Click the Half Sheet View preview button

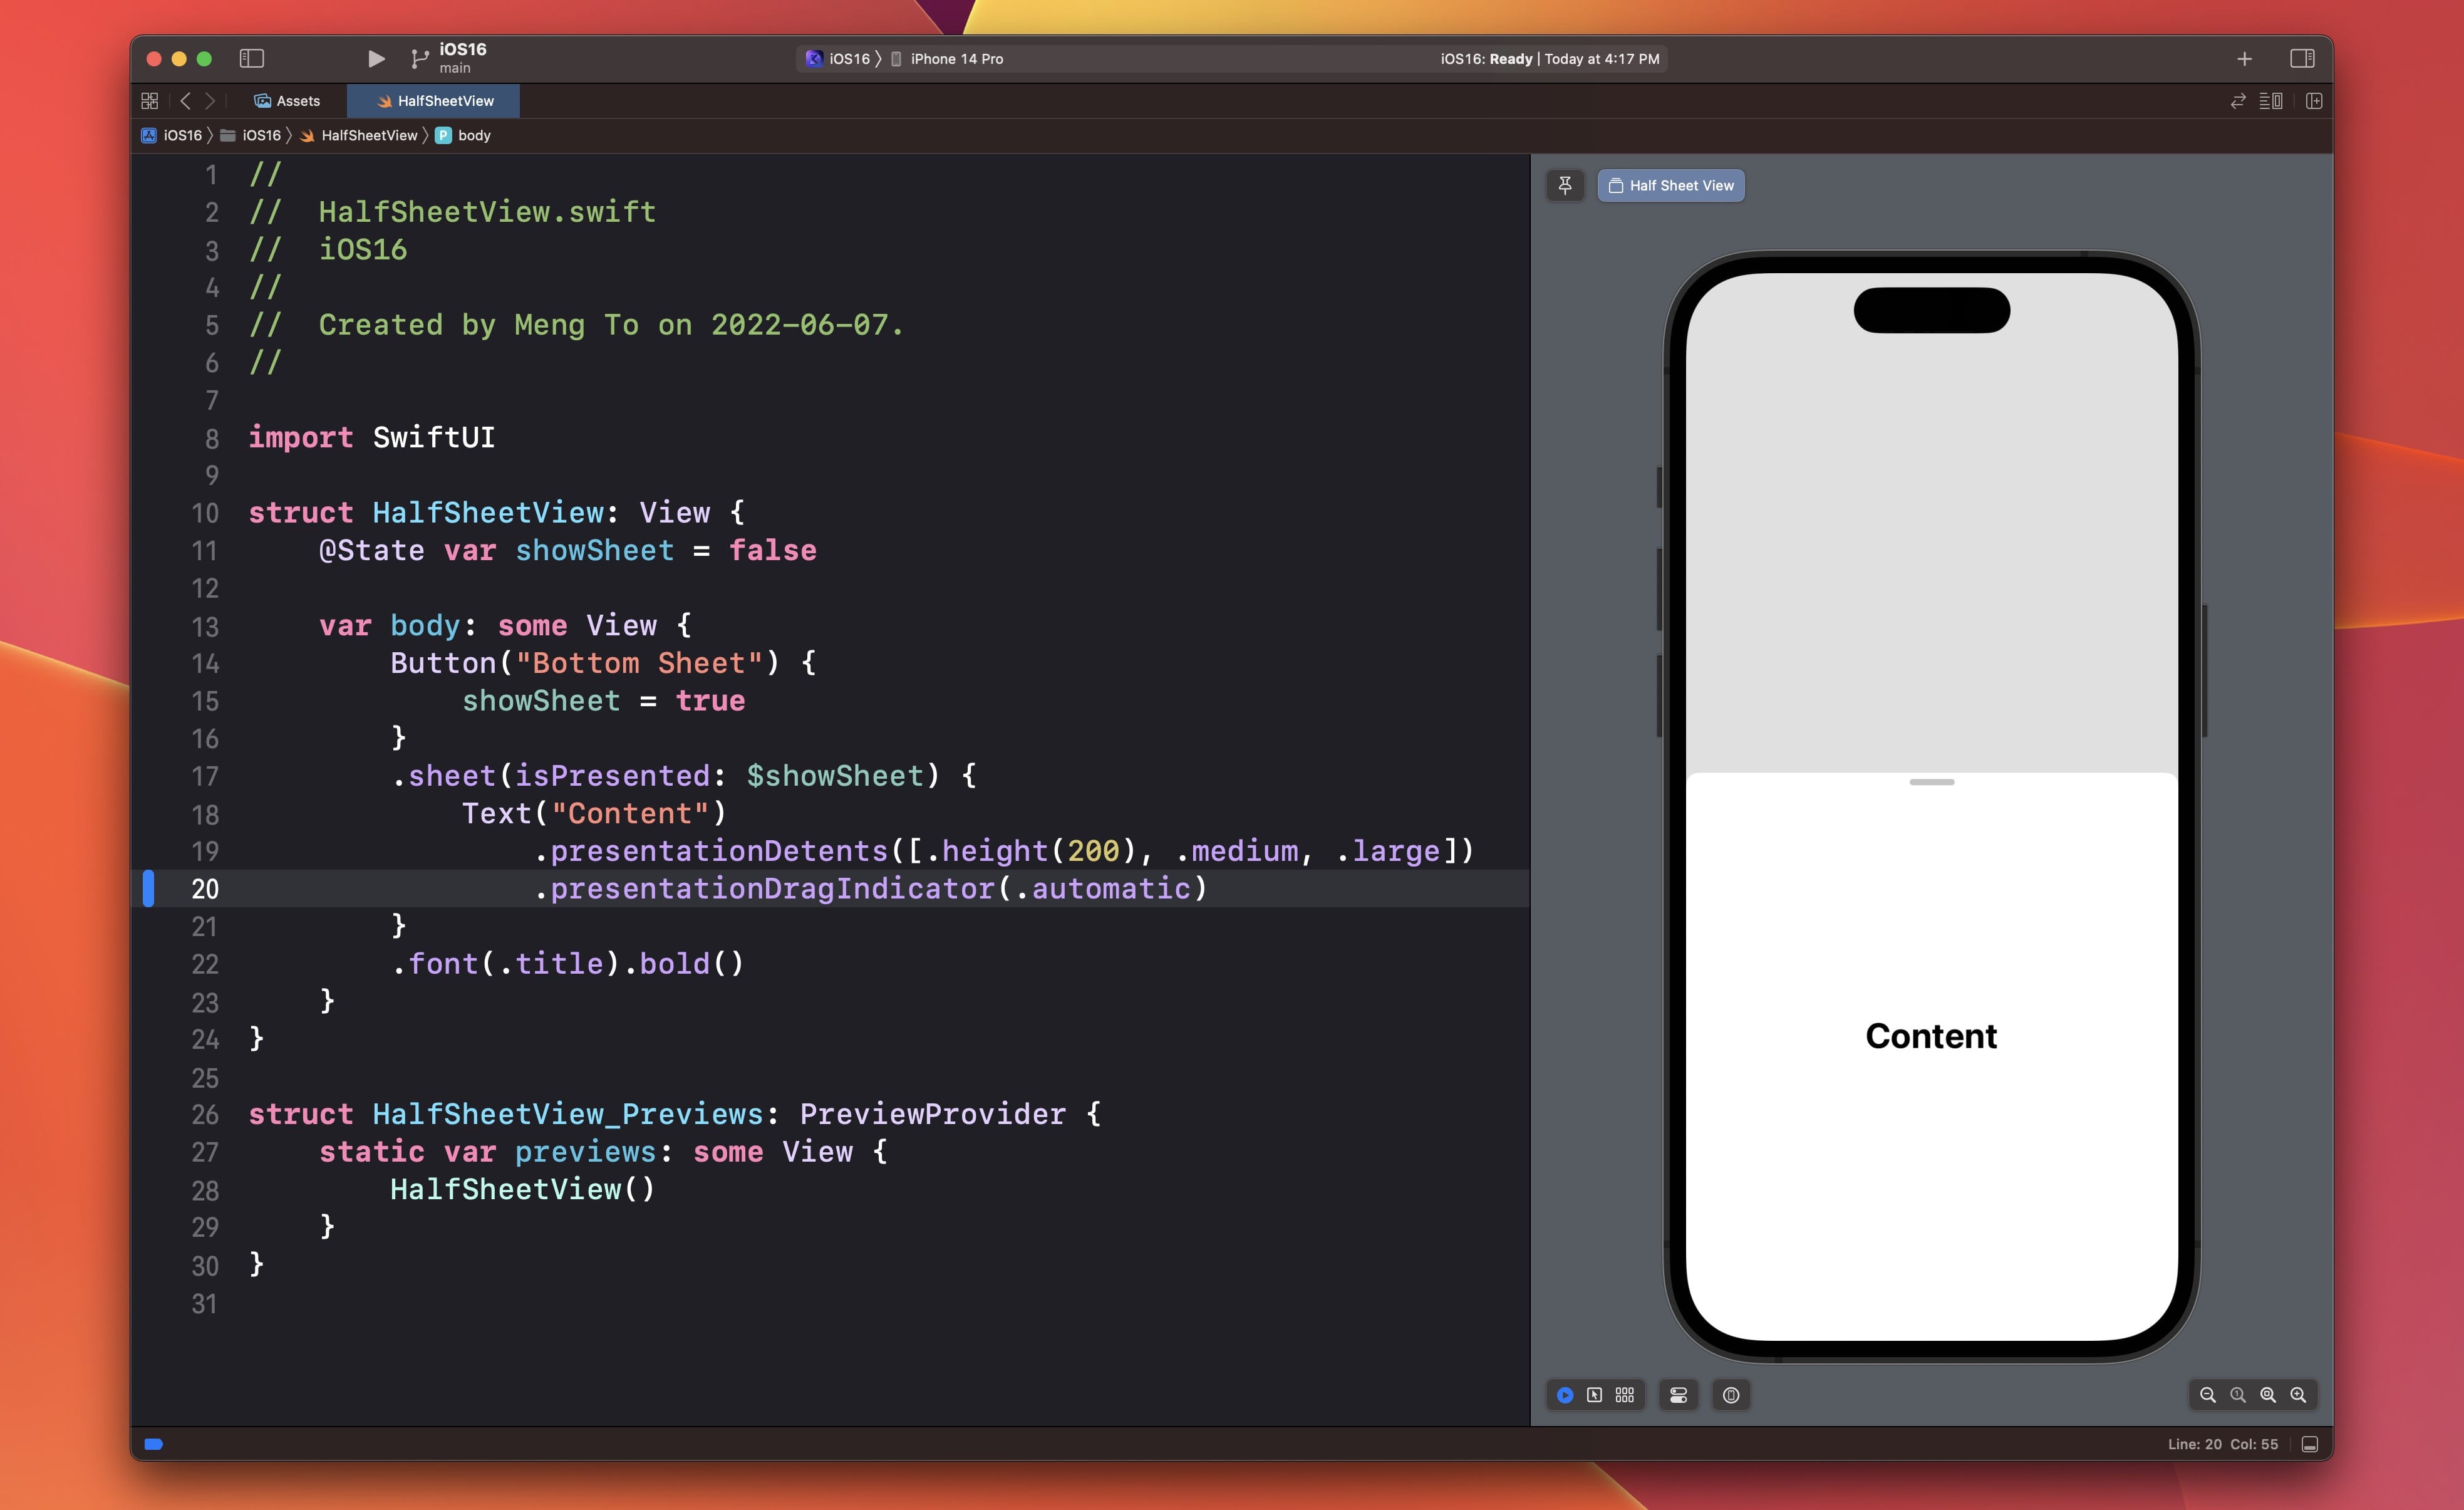1671,185
